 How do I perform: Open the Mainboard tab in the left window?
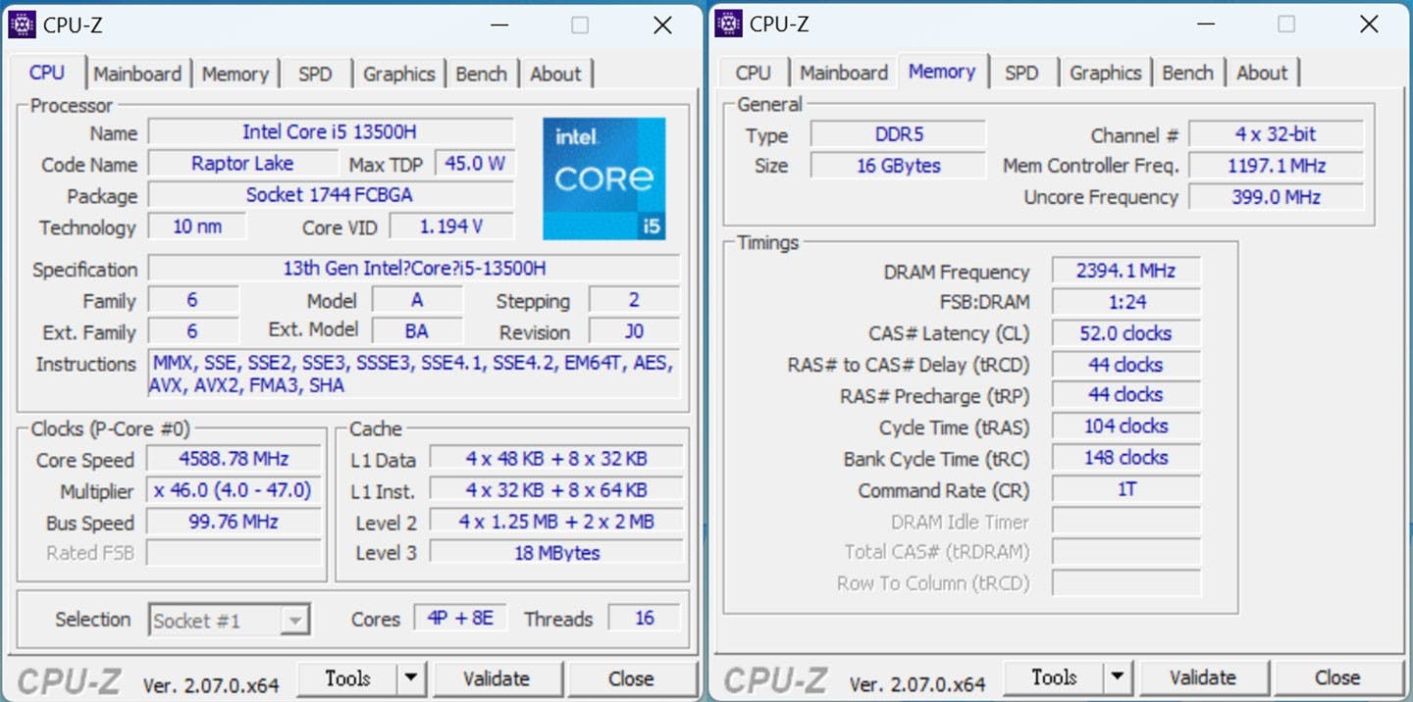[137, 74]
